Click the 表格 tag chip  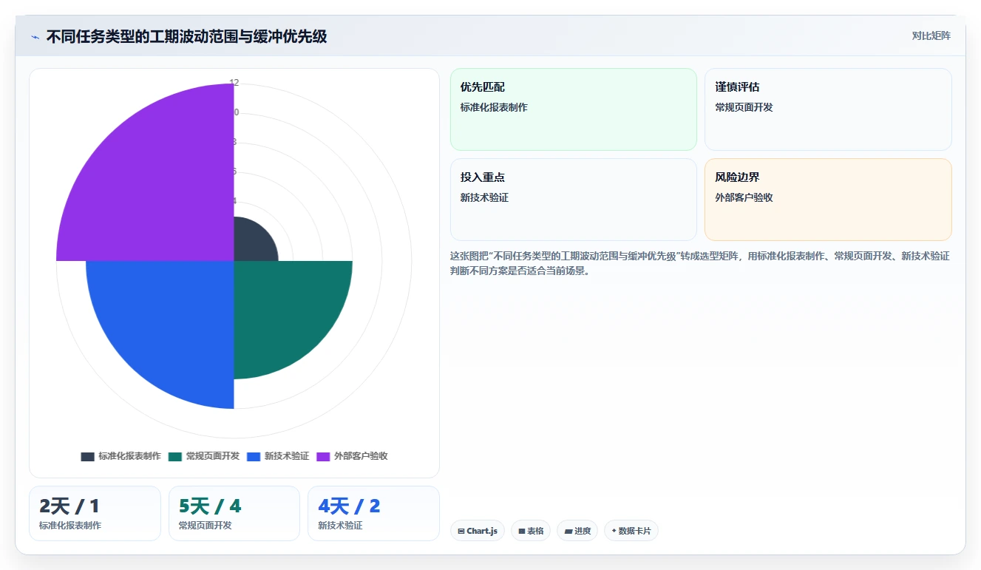(531, 531)
